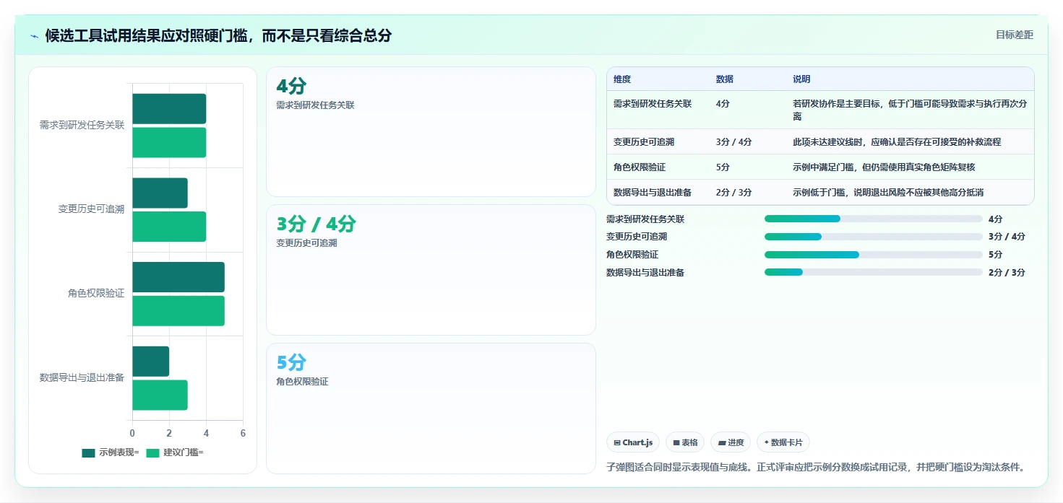Click the 需求到研发任务关联 table row label
Image resolution: width=1063 pixels, height=503 pixels.
653,104
